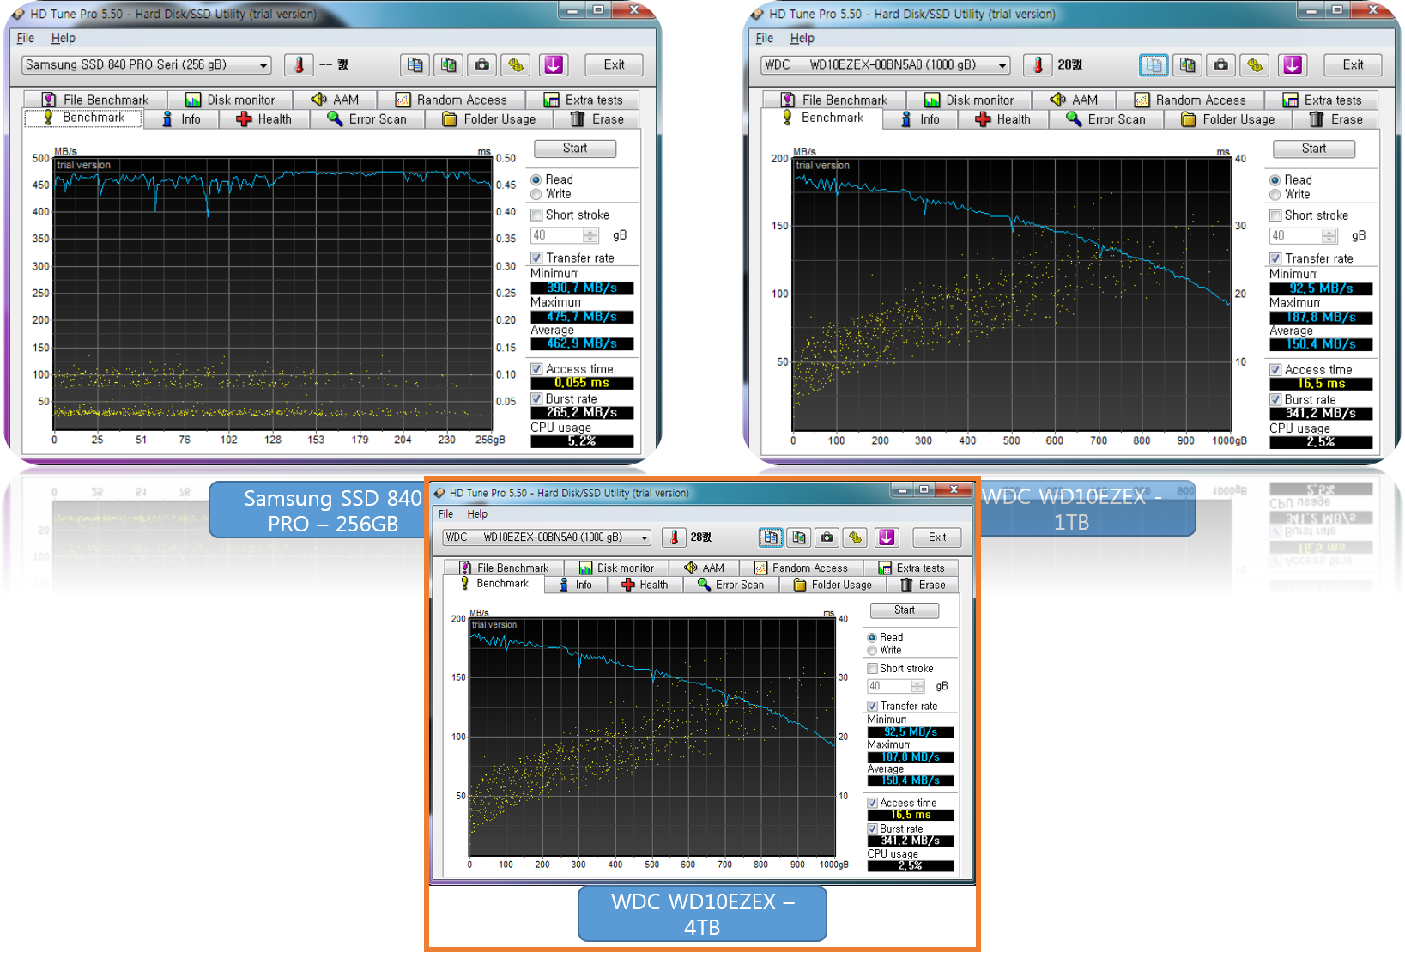This screenshot has width=1405, height=953.
Task: Click purple down-arrow icon in top-right WDC window
Action: coord(1292,65)
